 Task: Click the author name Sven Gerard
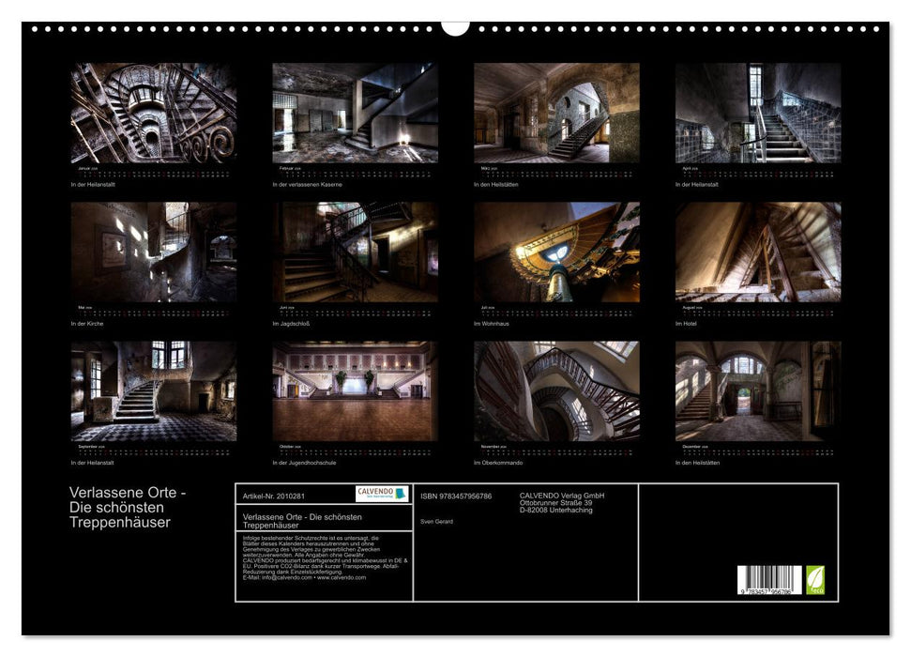(x=436, y=521)
